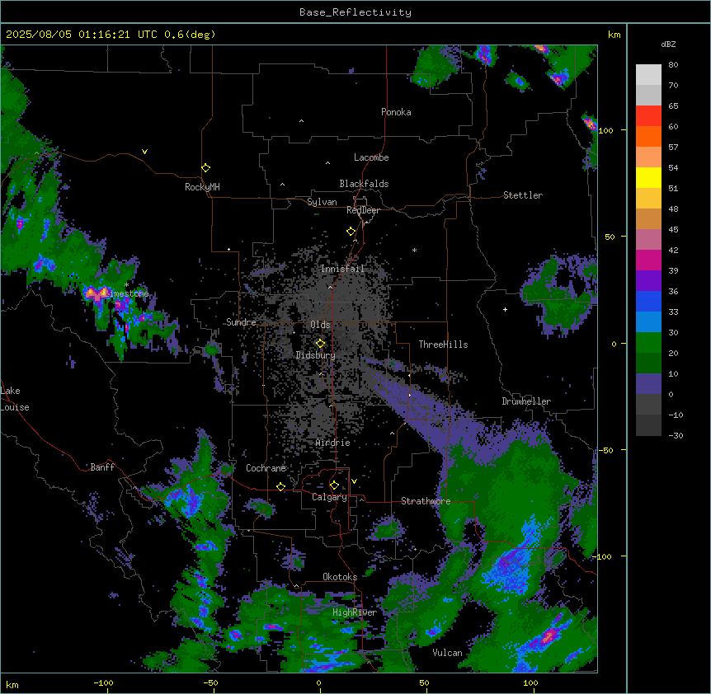Click the Didsbury city label
The width and height of the screenshot is (711, 694).
click(x=316, y=355)
